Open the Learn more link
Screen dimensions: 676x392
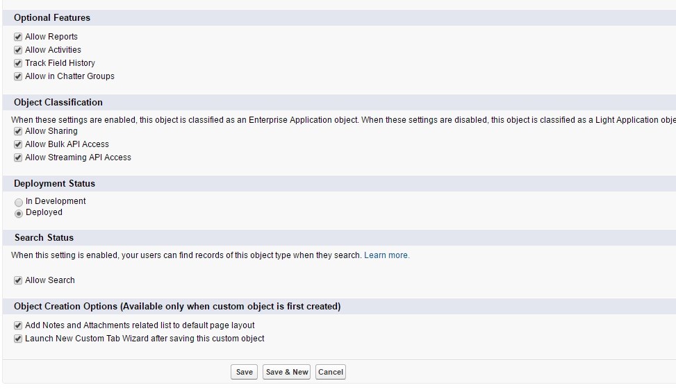386,255
